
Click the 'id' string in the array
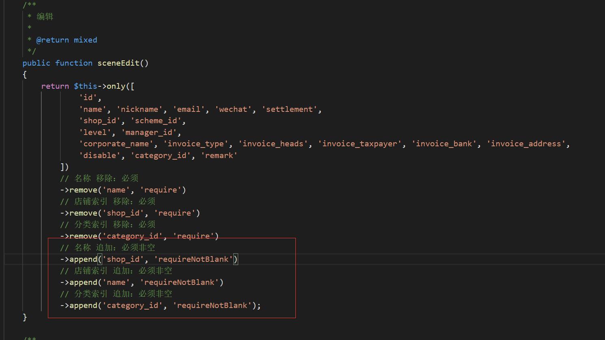(88, 98)
